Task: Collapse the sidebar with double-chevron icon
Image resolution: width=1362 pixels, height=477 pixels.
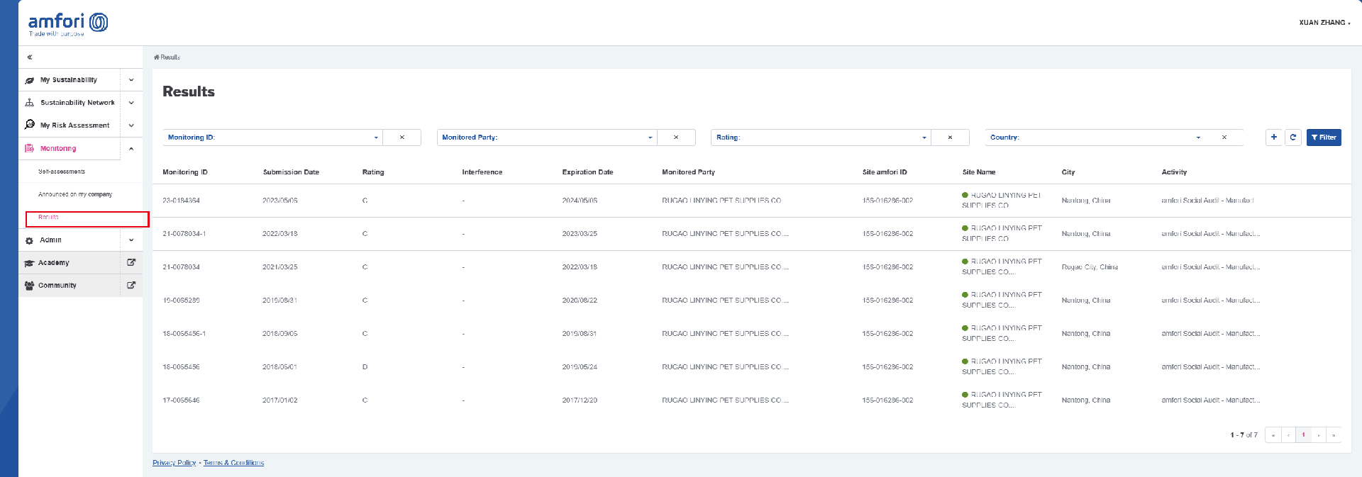Action: coord(30,57)
